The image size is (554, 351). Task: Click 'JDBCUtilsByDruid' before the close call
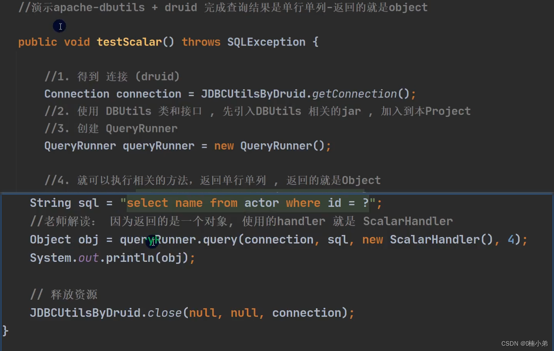pos(85,313)
